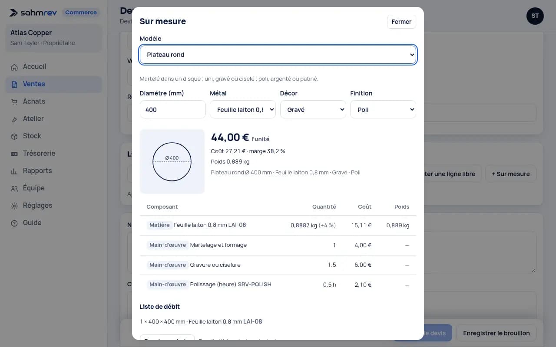Click the Coût 27,21 € marge line
This screenshot has height=347, width=556.
248,151
